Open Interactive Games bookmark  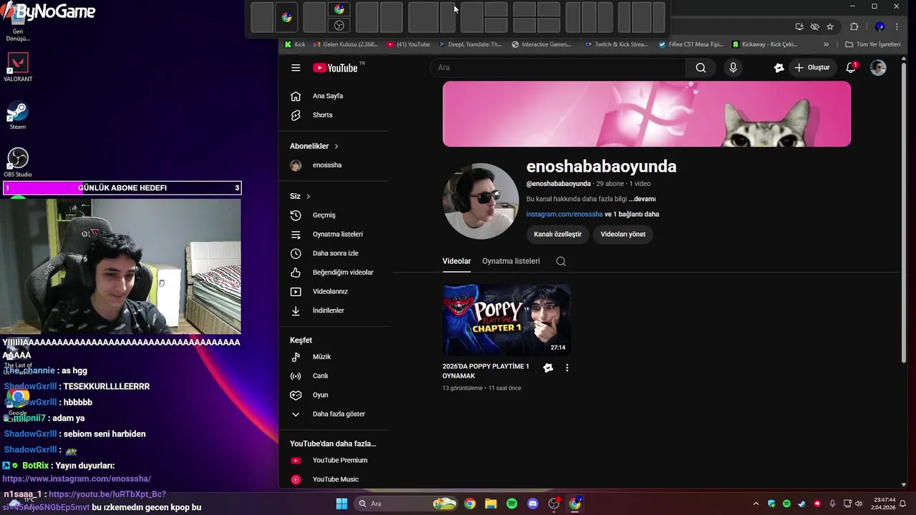pyautogui.click(x=542, y=44)
